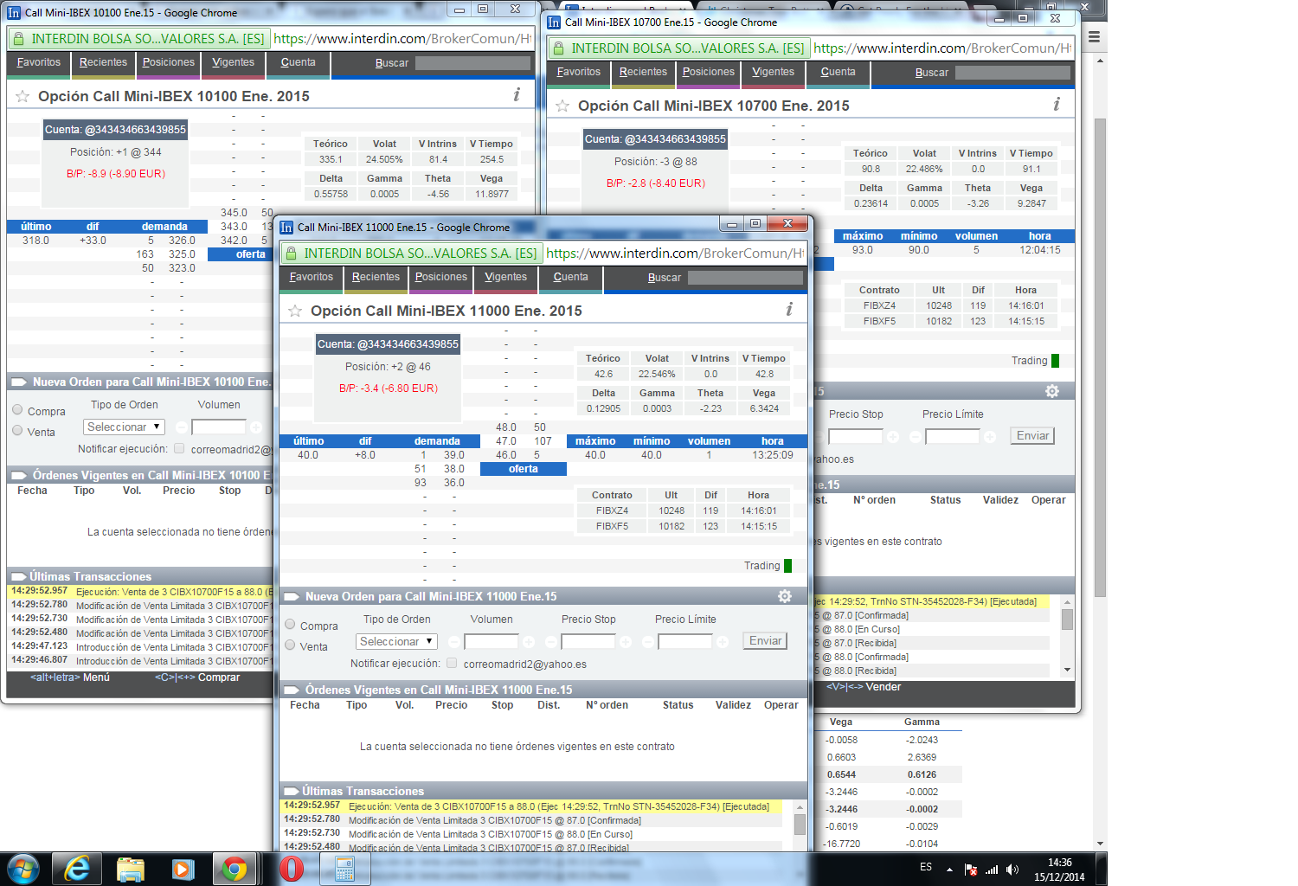Screen dimensions: 1298x886
Task: Select Venta radio in Mini-IBEX 10100 window
Action: (x=17, y=430)
